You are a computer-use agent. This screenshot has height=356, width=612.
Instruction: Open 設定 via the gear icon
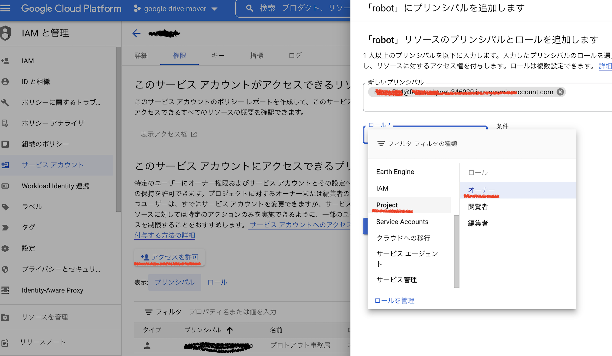(x=6, y=248)
